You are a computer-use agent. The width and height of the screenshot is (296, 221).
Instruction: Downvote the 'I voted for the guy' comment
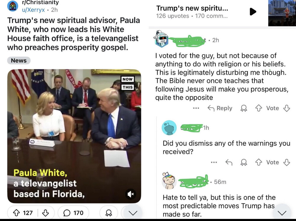(287, 108)
